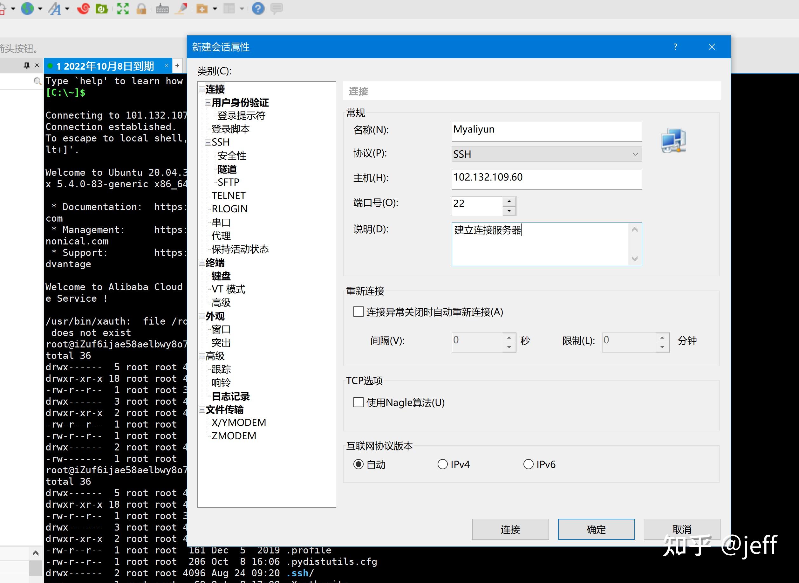Click the 连接 button at dialog bottom
799x583 pixels.
pyautogui.click(x=510, y=529)
